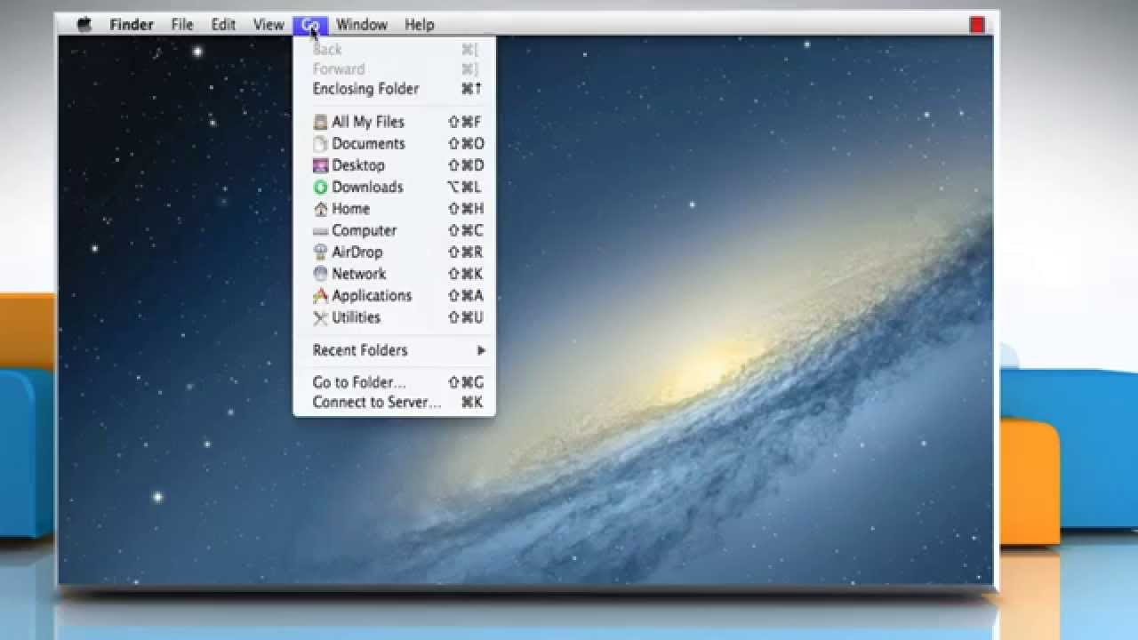Screen dimensions: 1138x640
Task: Click the Home house icon
Action: [x=321, y=209]
